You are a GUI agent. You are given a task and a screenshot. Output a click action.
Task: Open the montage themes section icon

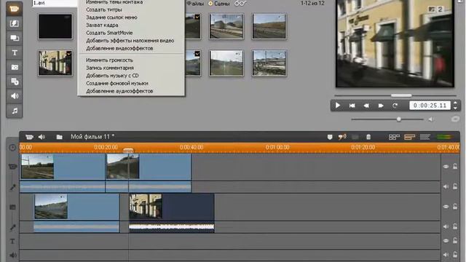(x=15, y=38)
